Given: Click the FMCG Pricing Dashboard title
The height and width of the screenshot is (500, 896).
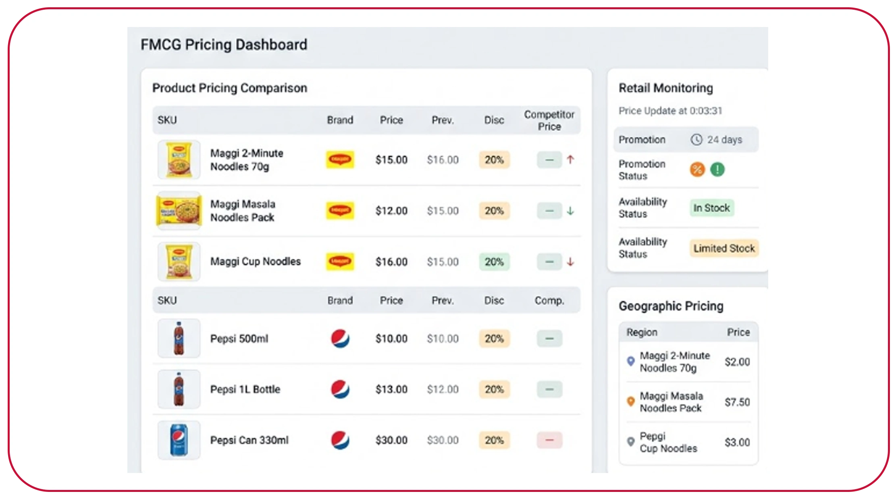Looking at the screenshot, I should tap(224, 44).
